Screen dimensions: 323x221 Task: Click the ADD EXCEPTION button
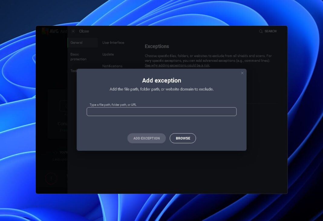pyautogui.click(x=146, y=138)
